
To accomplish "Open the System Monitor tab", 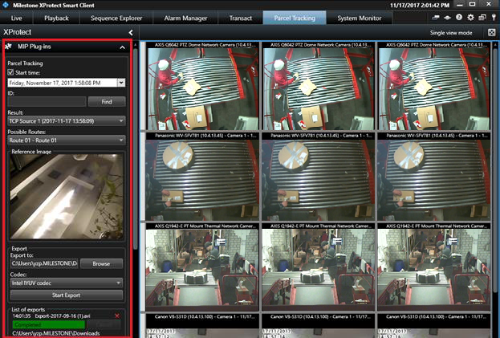I will click(x=360, y=18).
